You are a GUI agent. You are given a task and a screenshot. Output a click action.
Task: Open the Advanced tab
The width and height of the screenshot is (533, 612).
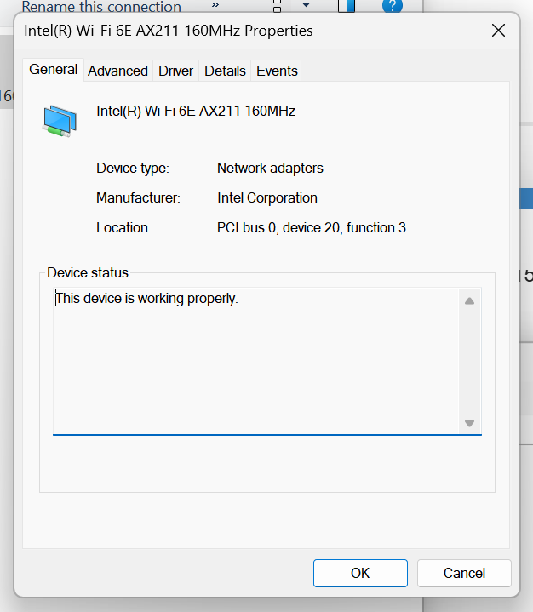coord(117,71)
